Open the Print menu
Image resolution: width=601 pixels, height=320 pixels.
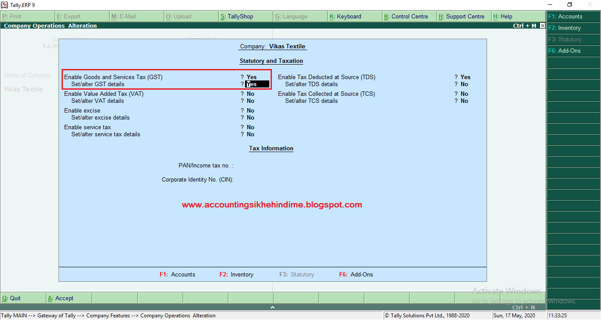27,16
